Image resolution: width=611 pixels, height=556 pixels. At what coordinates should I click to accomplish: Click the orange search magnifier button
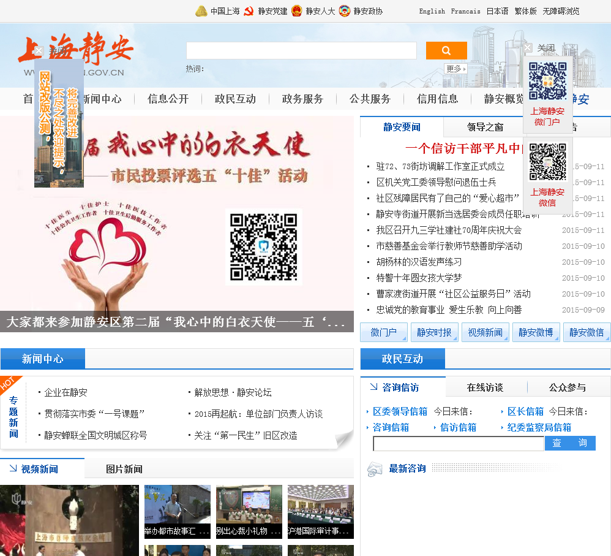[446, 50]
